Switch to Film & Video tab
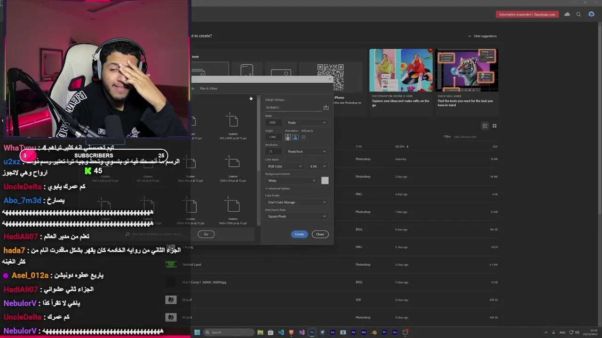The width and height of the screenshot is (602, 338). pos(208,88)
